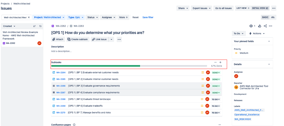Switch to JQL search mode

pyautogui.click(x=273, y=17)
